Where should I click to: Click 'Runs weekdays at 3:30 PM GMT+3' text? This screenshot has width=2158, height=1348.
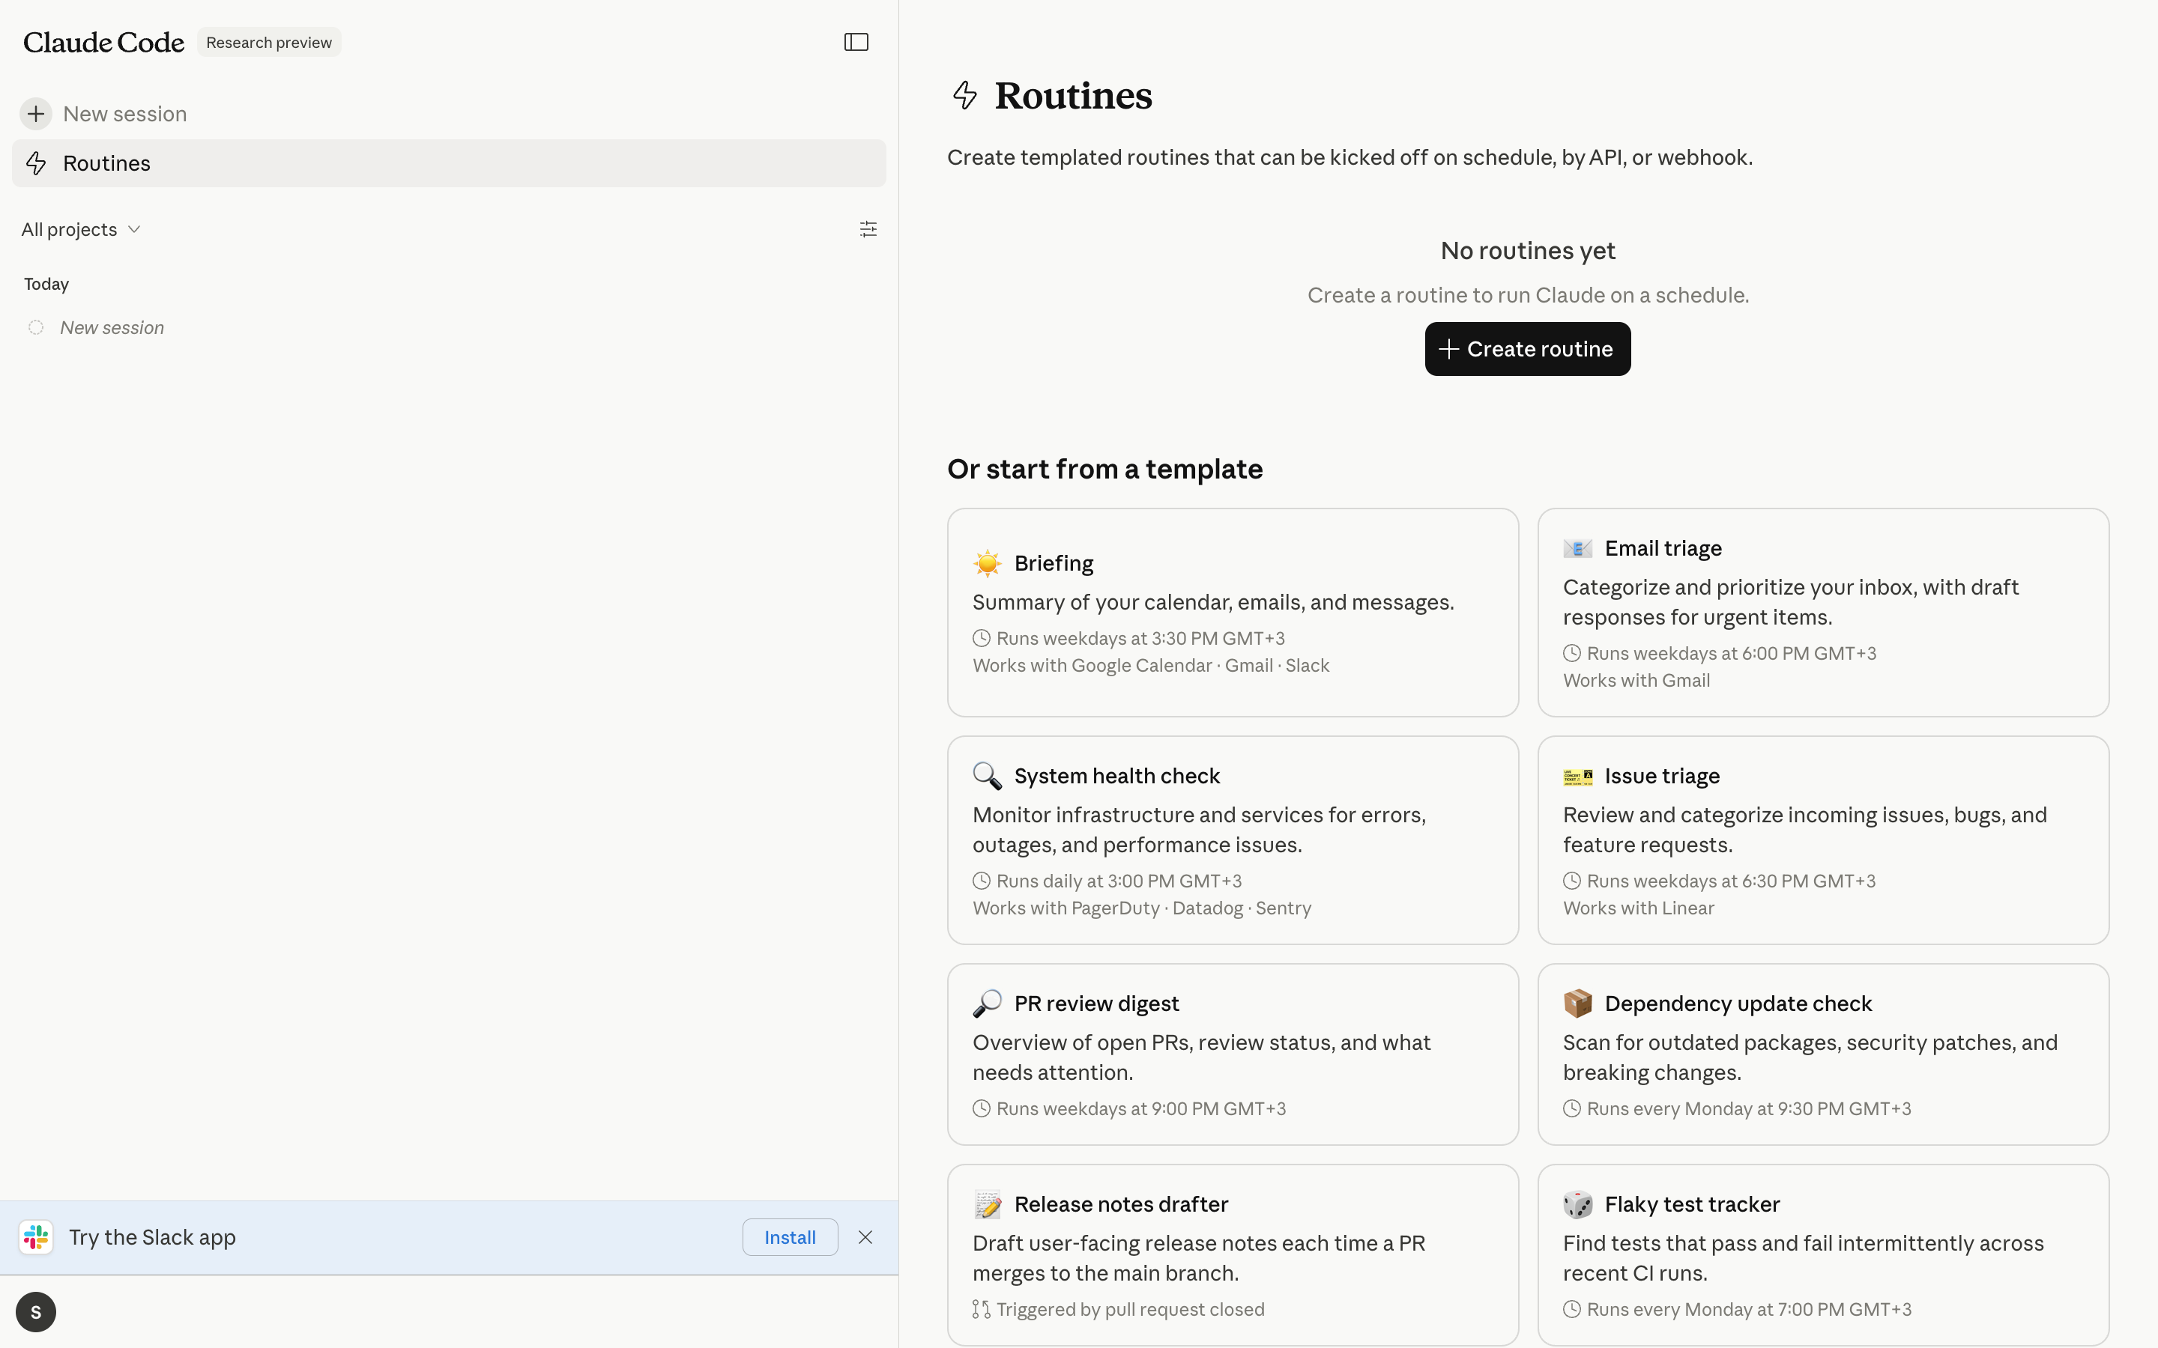[1140, 638]
